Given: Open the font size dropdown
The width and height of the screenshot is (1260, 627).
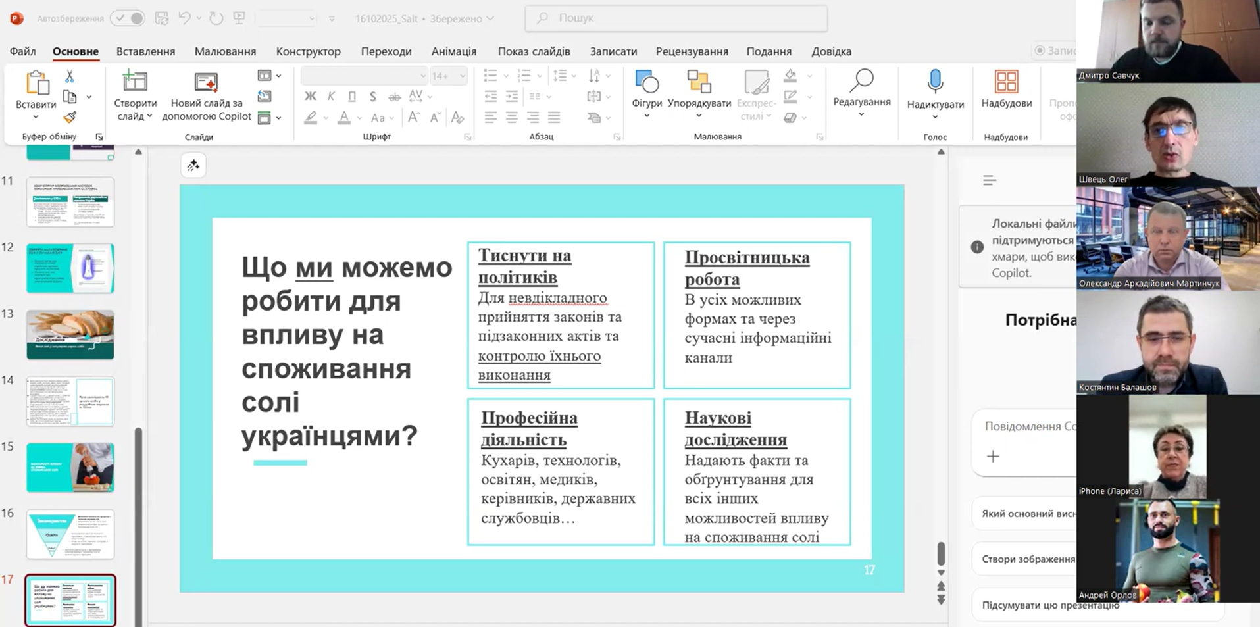Looking at the screenshot, I should click(x=463, y=76).
